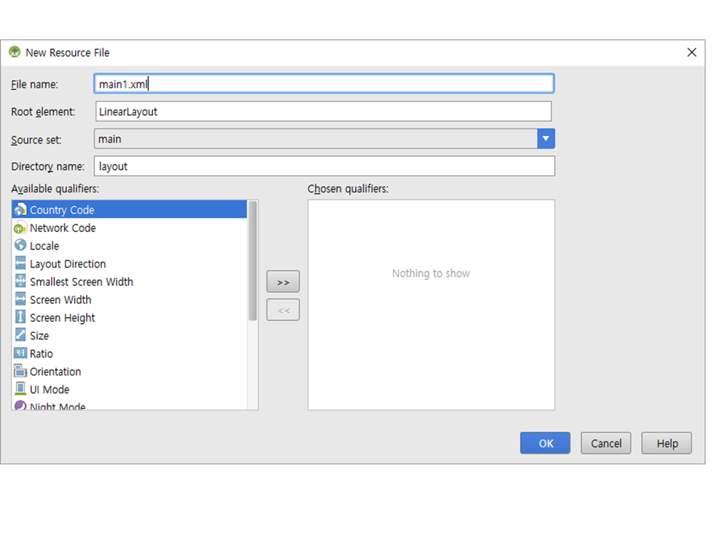Open the Source set dropdown arrow

pyautogui.click(x=546, y=139)
